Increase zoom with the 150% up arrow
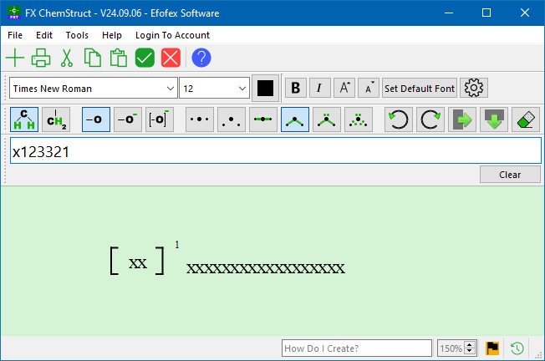This screenshot has height=361, width=545. (x=470, y=344)
